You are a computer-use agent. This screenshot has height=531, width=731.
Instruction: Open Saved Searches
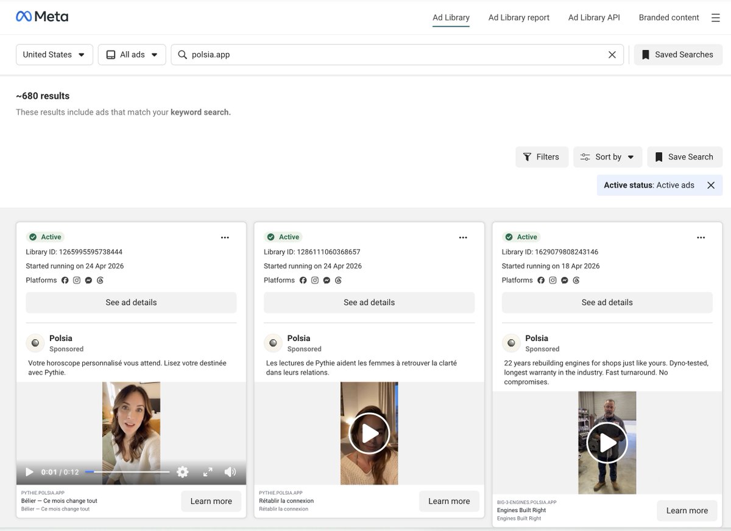click(x=678, y=55)
